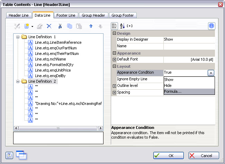Collapse the Design property category
225x164 pixels.
coord(114,33)
